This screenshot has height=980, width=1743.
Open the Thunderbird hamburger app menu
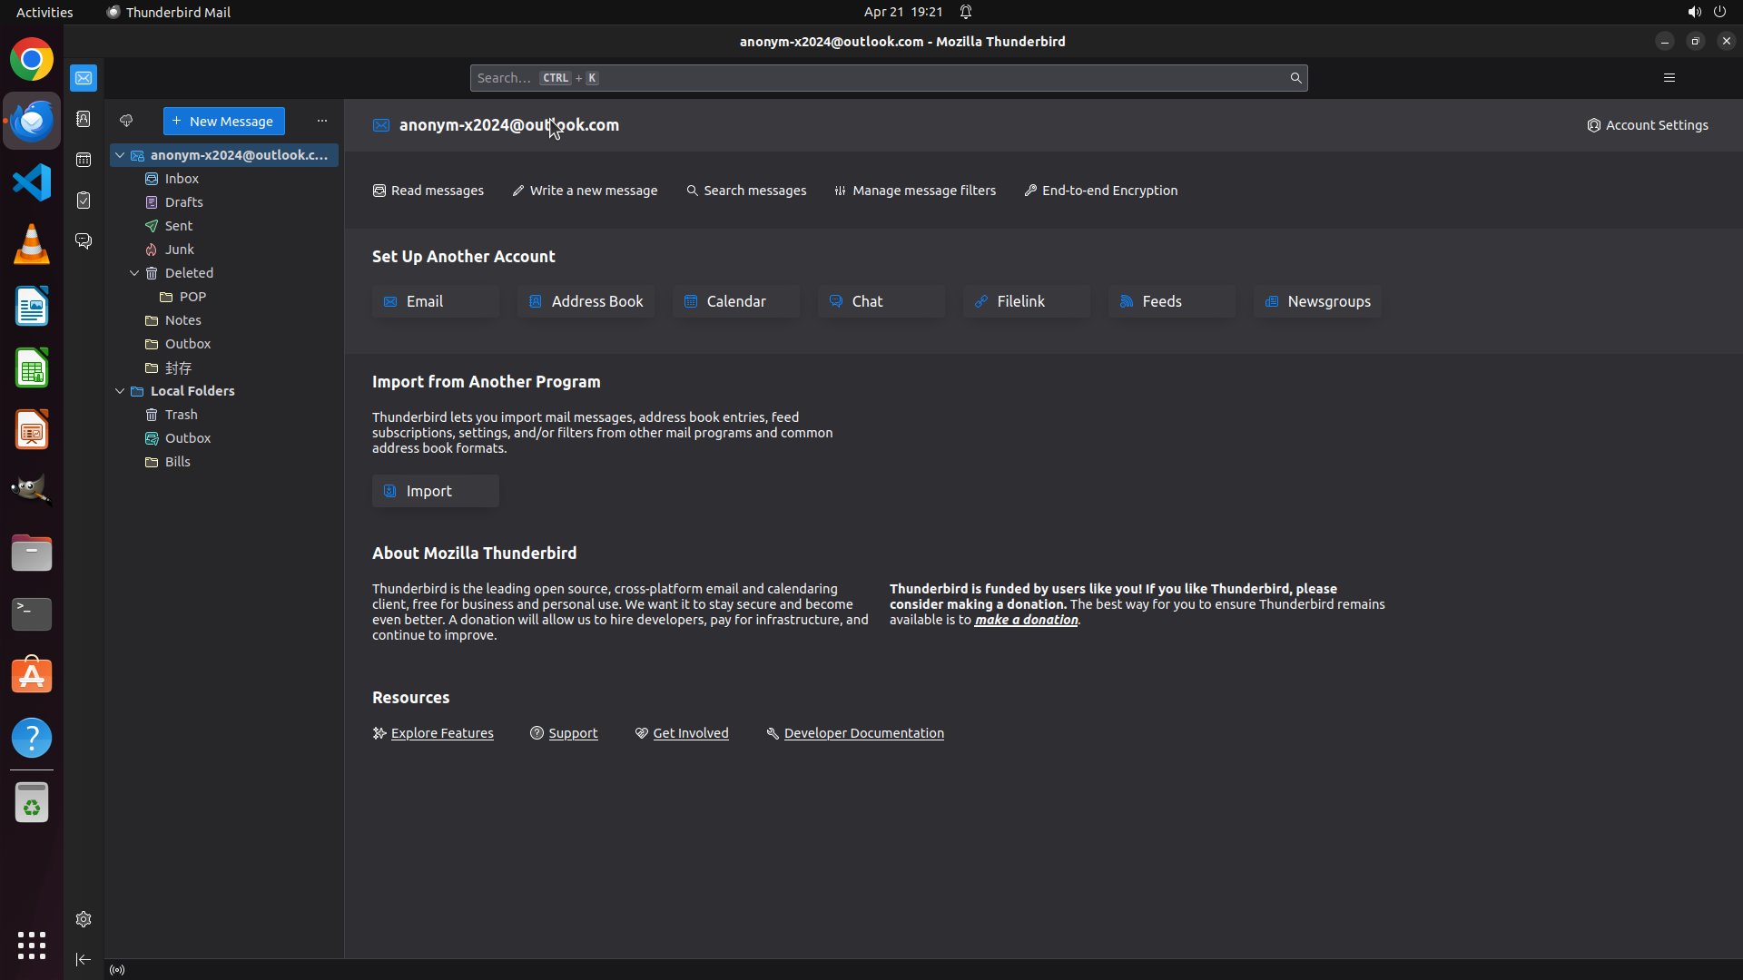[1669, 78]
